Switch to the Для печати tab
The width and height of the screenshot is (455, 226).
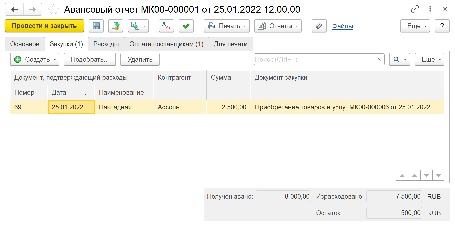[x=231, y=44]
